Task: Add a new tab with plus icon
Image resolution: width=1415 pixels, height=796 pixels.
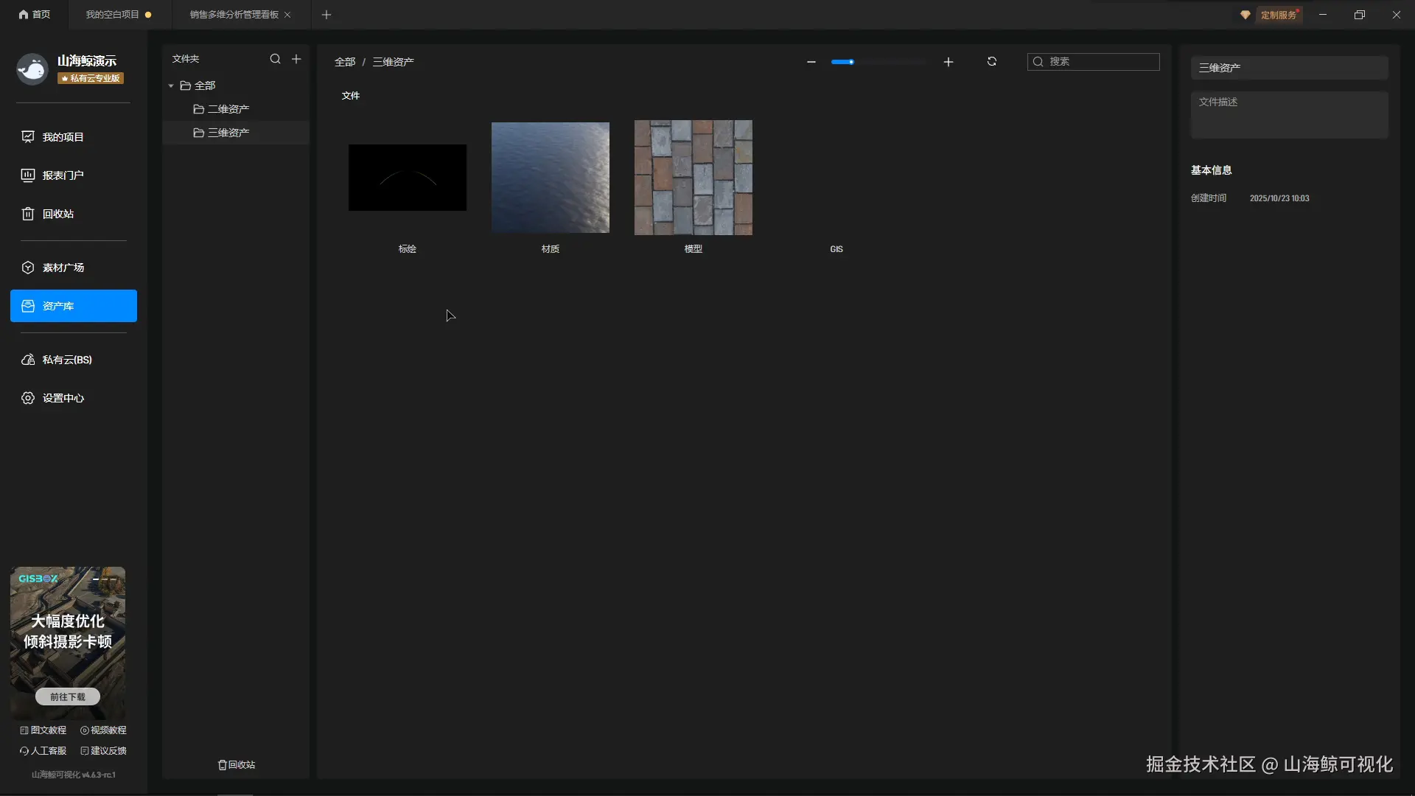Action: point(326,15)
